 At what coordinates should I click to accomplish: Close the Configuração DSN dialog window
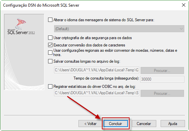click(x=184, y=5)
